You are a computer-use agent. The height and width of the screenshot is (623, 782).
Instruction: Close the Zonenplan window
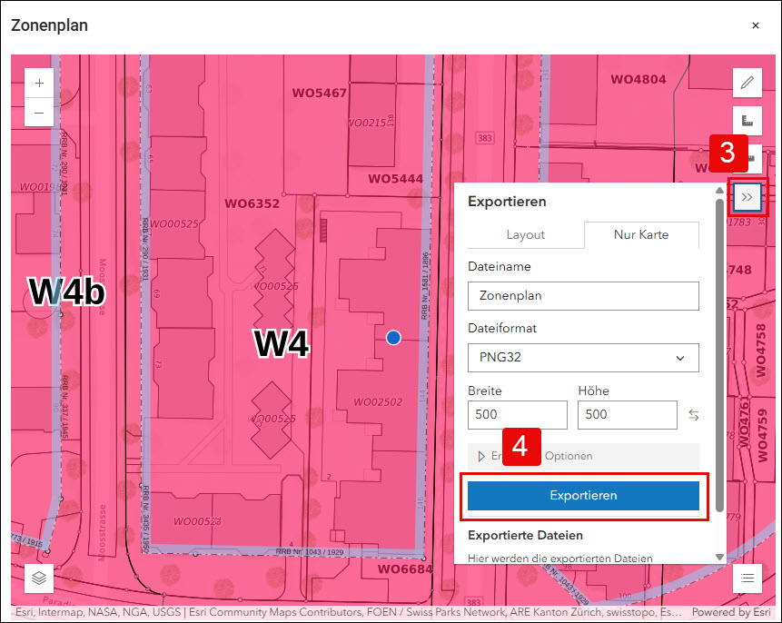click(756, 25)
